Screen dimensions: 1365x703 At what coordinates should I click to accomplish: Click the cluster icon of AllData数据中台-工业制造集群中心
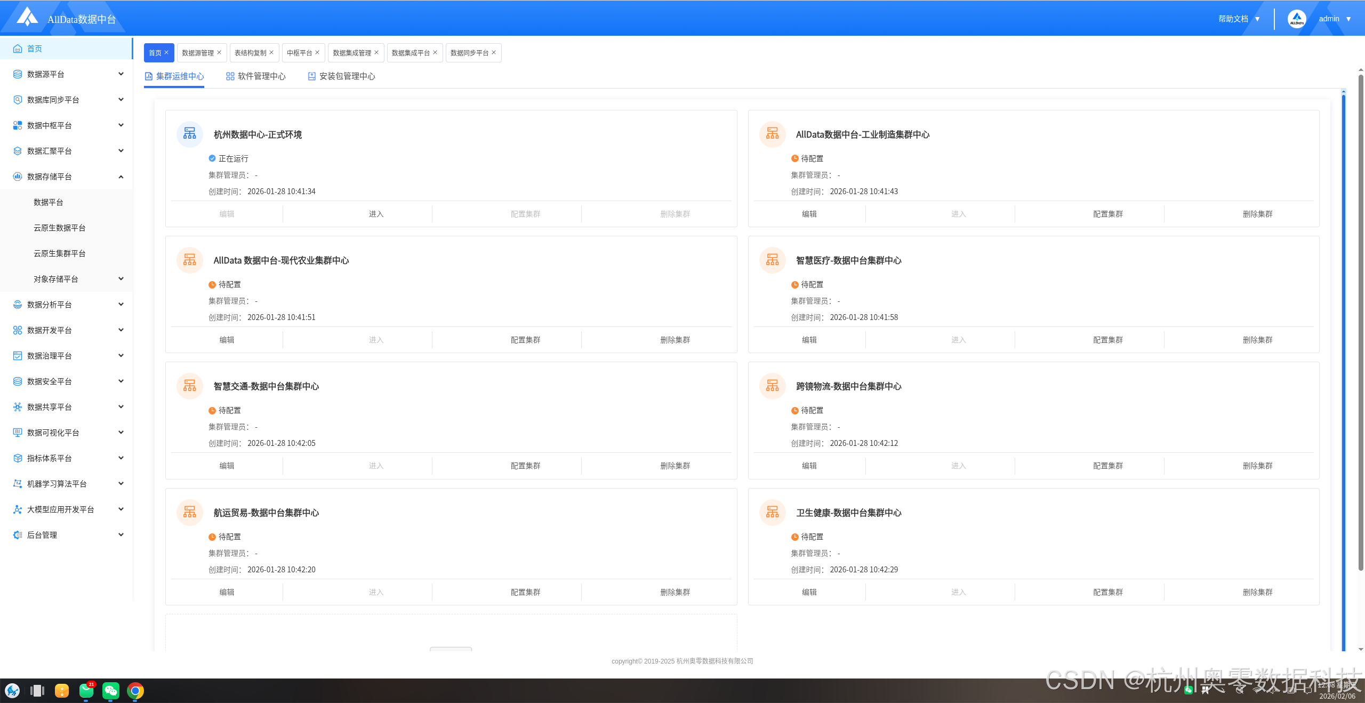click(773, 134)
